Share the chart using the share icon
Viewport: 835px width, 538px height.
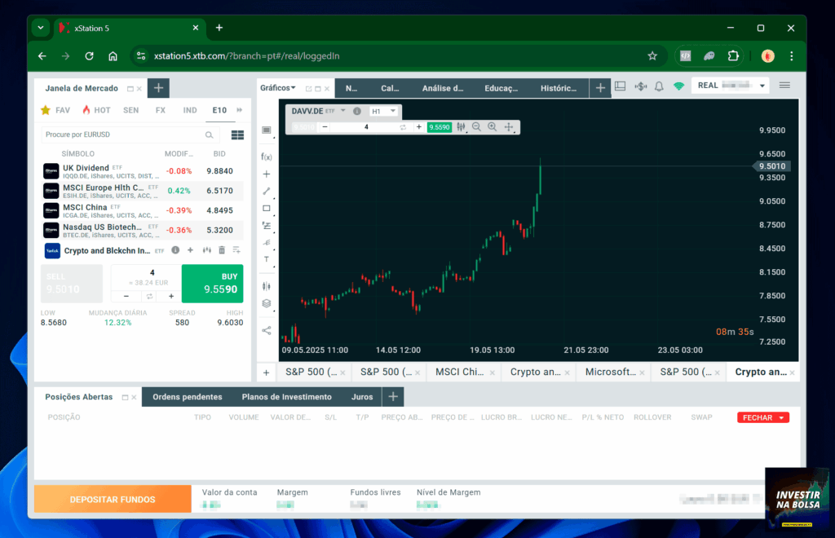pyautogui.click(x=267, y=330)
